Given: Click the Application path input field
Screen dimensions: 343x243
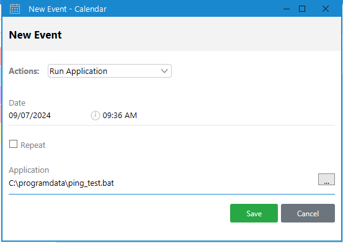Looking at the screenshot, I should (162, 183).
